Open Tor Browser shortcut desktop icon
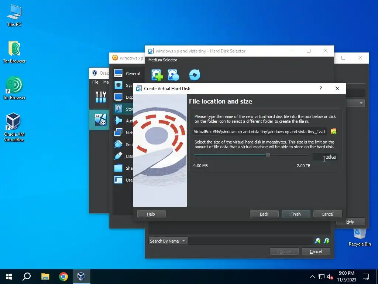378x284 pixels. tap(14, 88)
